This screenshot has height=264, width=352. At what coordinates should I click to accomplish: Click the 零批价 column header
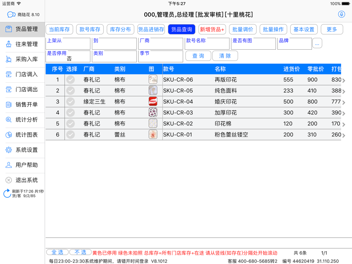coord(315,69)
